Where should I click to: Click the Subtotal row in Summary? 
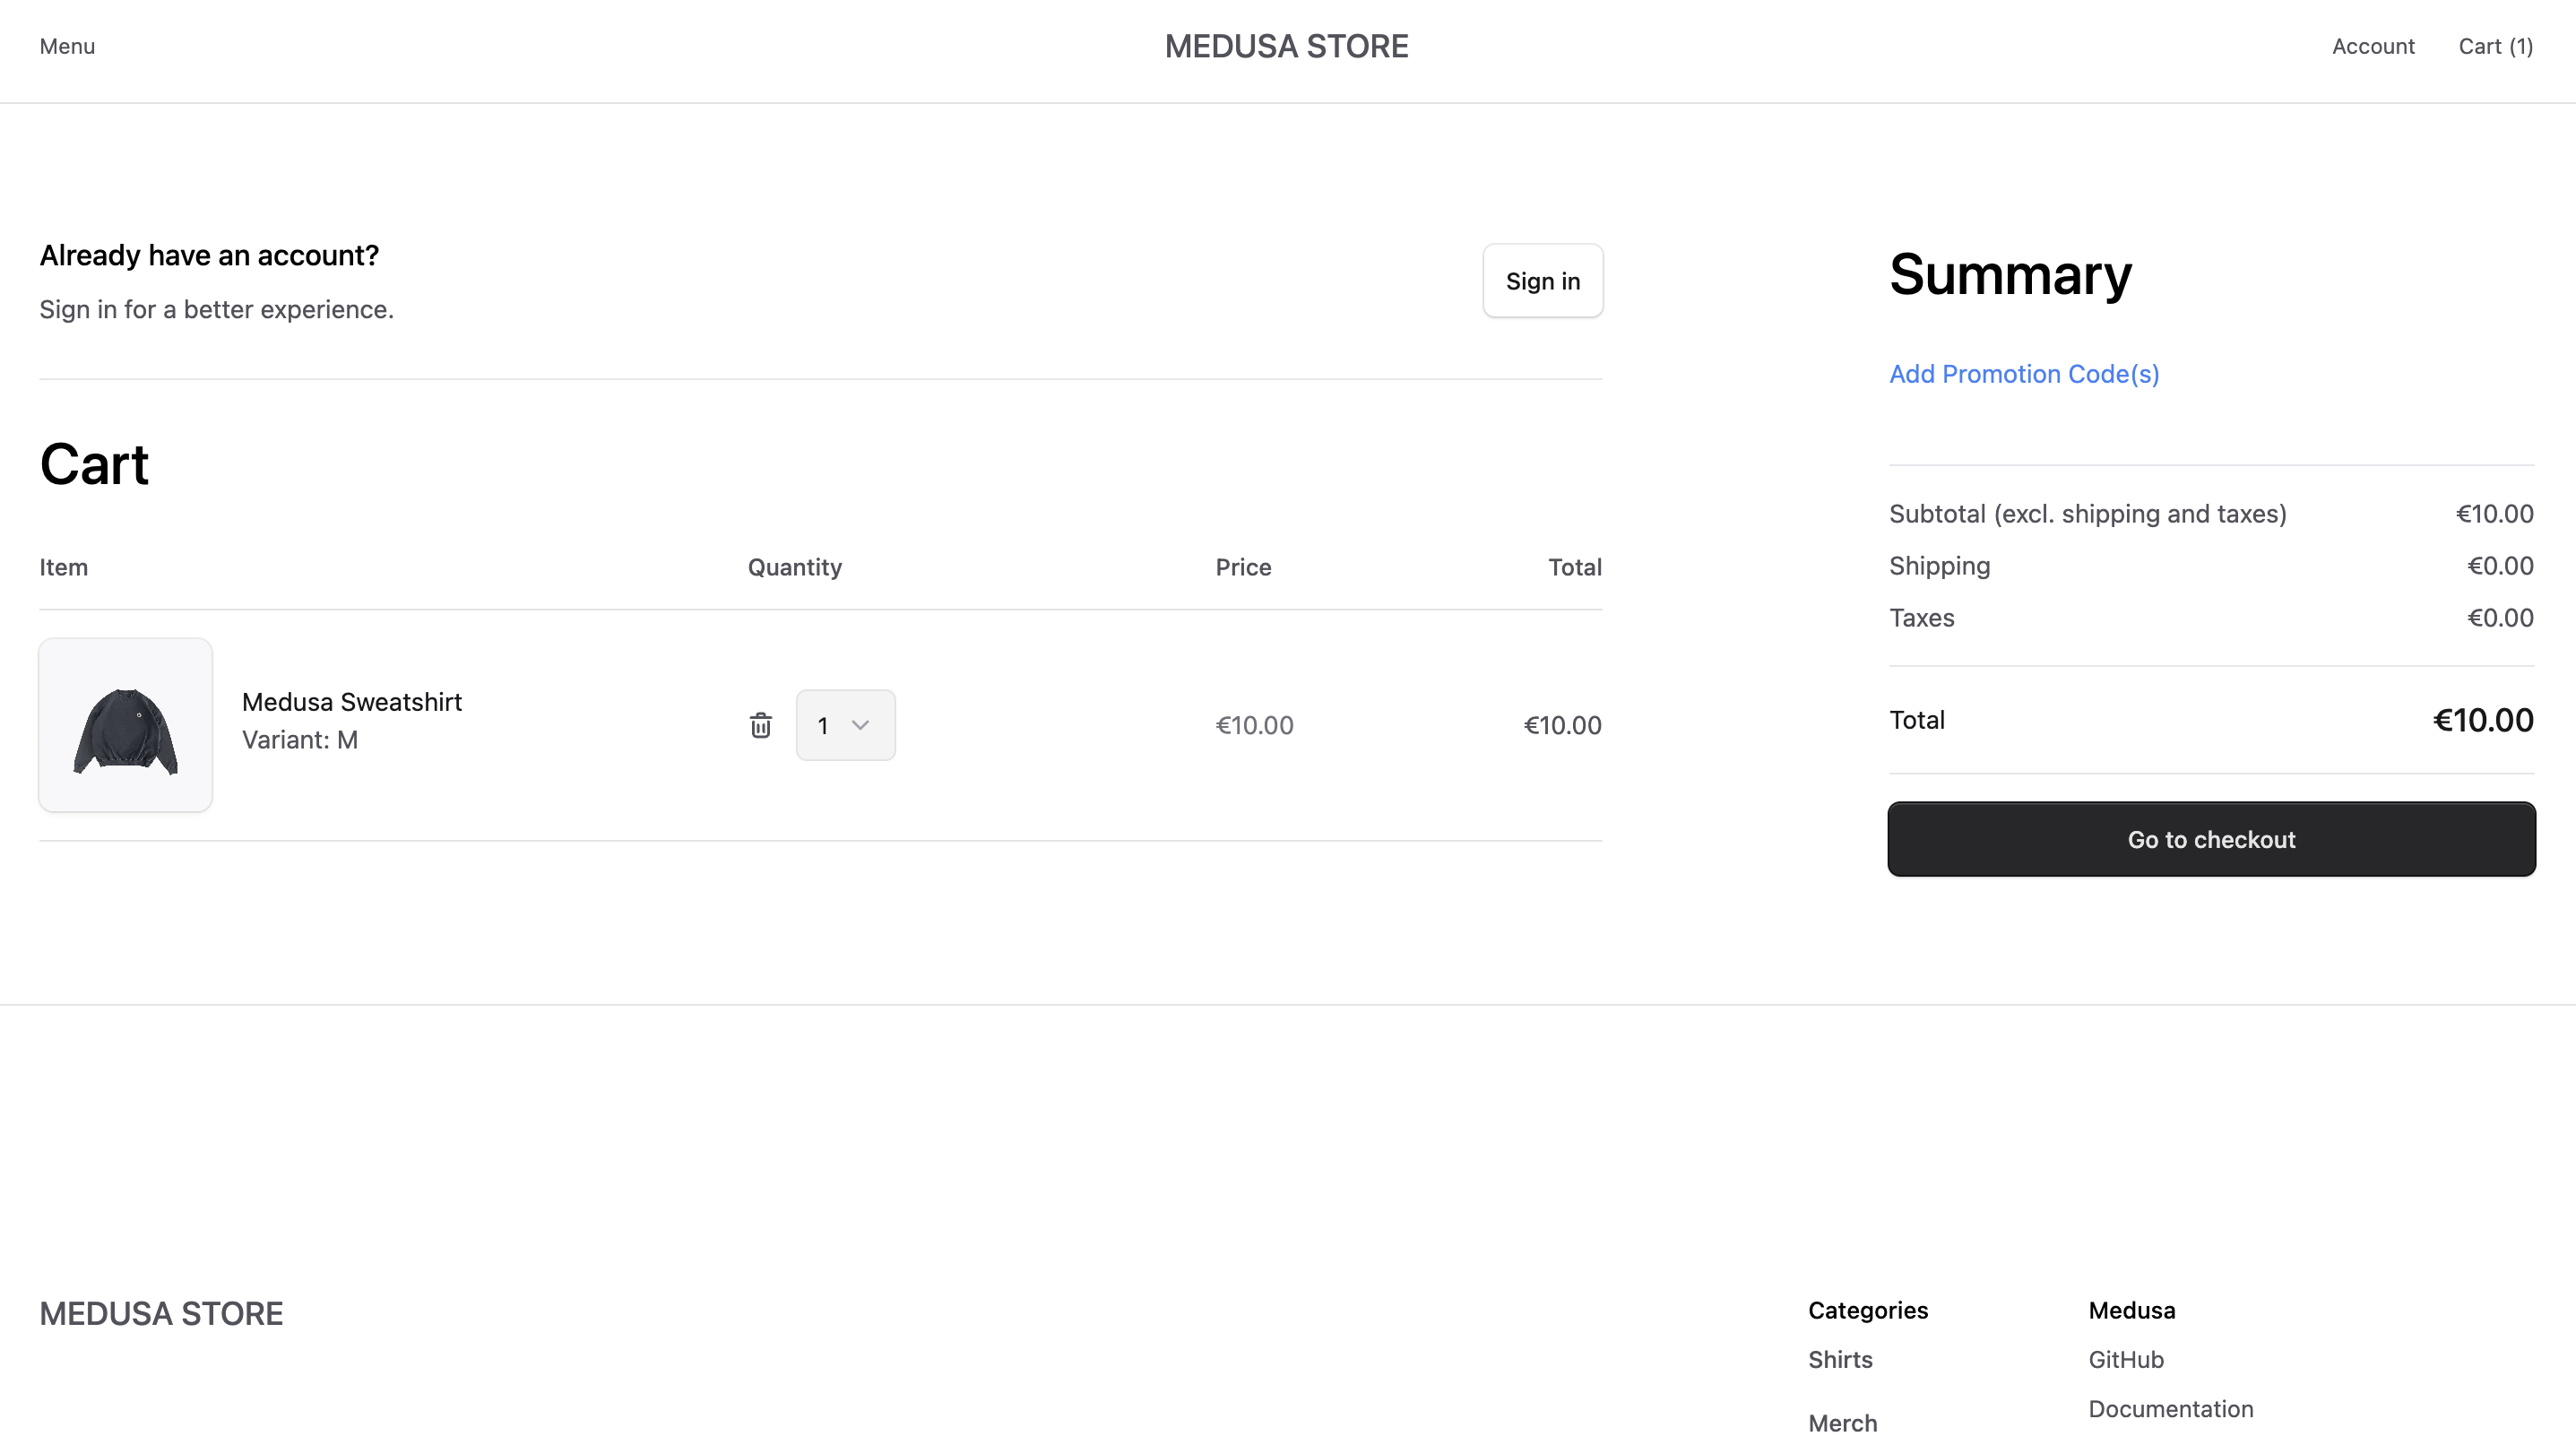[2088, 513]
